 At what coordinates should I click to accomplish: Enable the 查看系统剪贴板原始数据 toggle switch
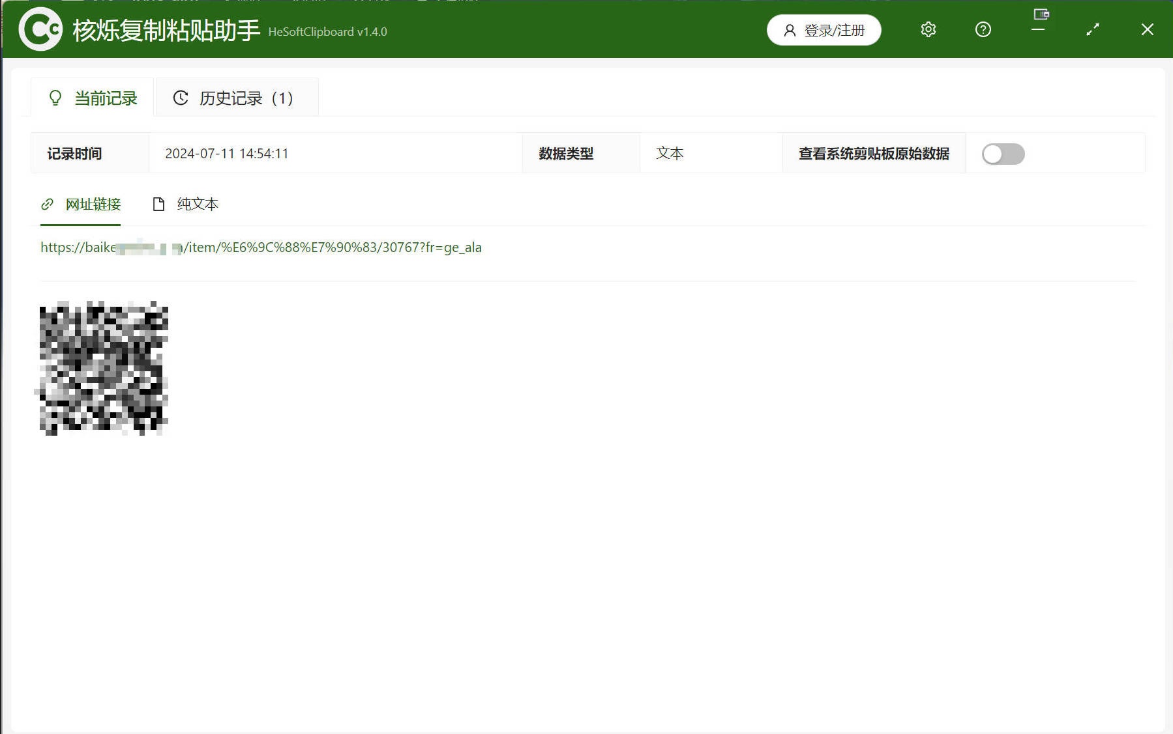point(1003,154)
